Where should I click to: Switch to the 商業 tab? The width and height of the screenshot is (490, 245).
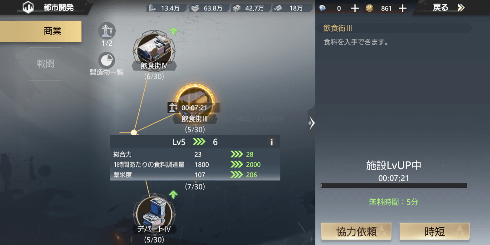(41, 31)
